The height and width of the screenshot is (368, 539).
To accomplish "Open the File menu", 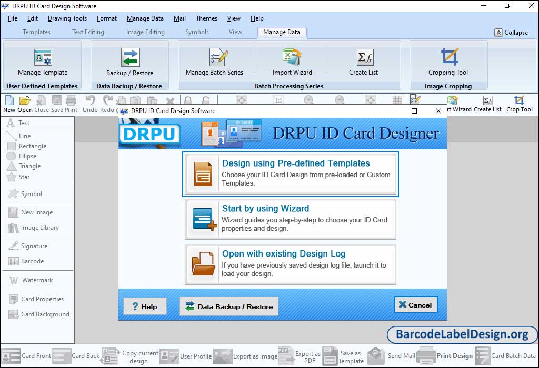I will (13, 18).
